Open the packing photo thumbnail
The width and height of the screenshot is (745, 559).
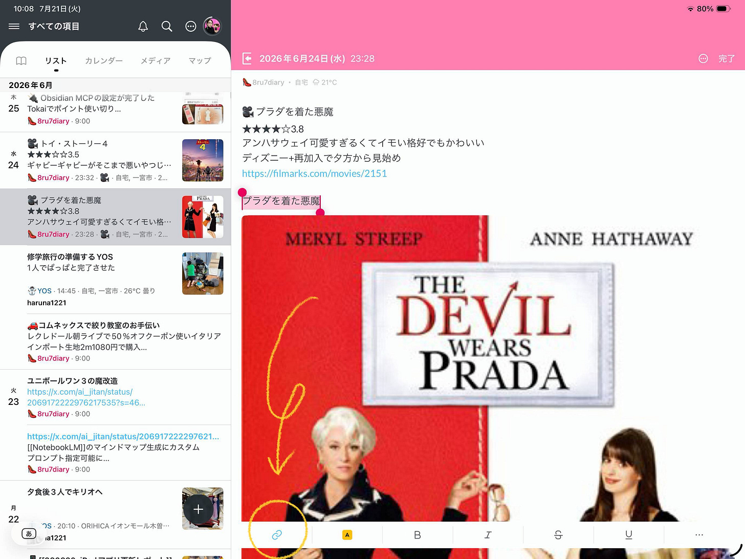[203, 273]
